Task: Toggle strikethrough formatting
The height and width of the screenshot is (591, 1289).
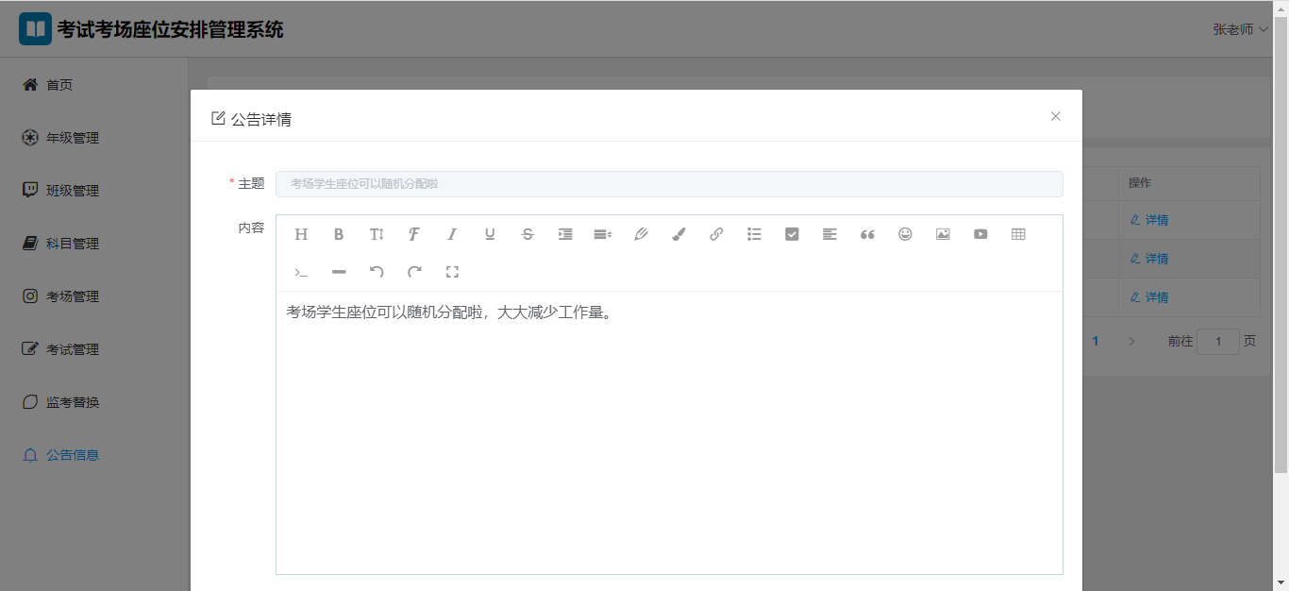Action: pyautogui.click(x=527, y=234)
